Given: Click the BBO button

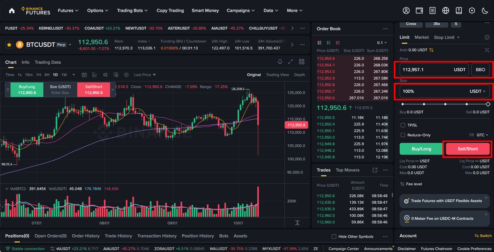Looking at the screenshot, I should pos(481,70).
